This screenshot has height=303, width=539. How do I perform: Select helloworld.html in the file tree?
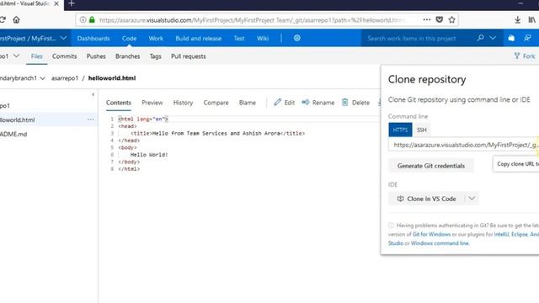pyautogui.click(x=48, y=120)
